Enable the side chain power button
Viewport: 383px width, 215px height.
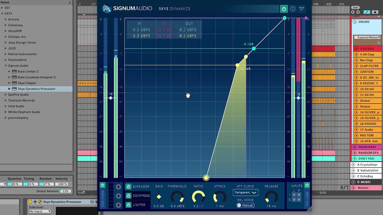pos(102,185)
